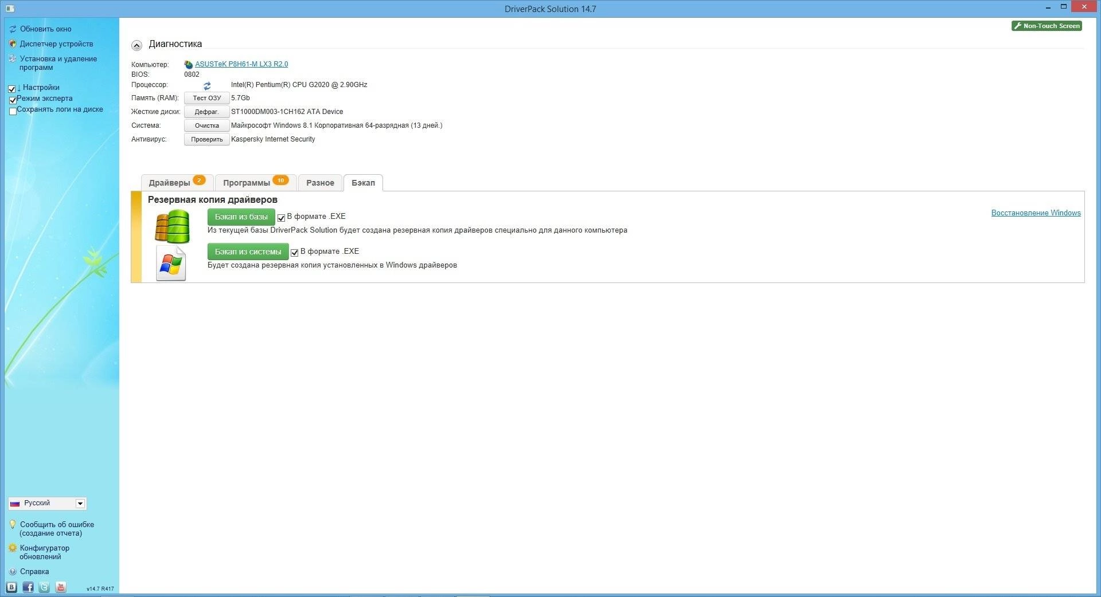Enable Сохранять логи на диске checkbox
This screenshot has width=1101, height=597.
[13, 111]
